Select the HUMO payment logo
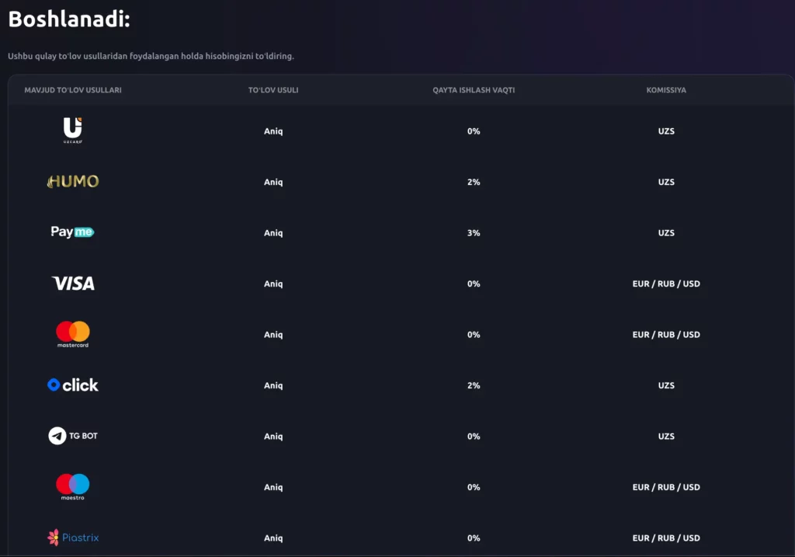 [x=73, y=182]
